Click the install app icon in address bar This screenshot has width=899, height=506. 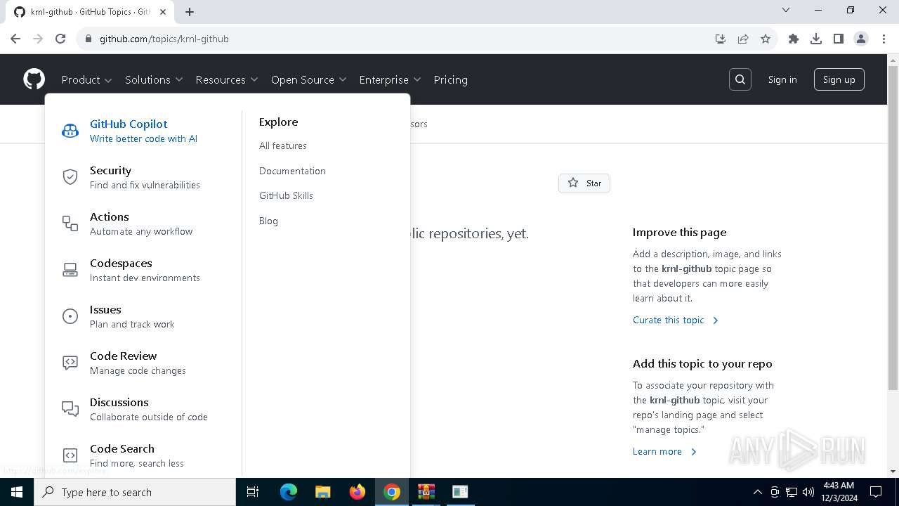pos(721,39)
